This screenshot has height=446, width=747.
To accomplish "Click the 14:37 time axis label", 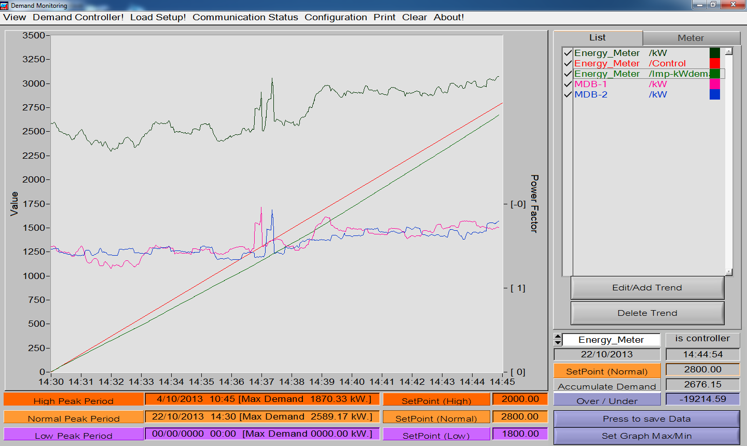I will 261,382.
